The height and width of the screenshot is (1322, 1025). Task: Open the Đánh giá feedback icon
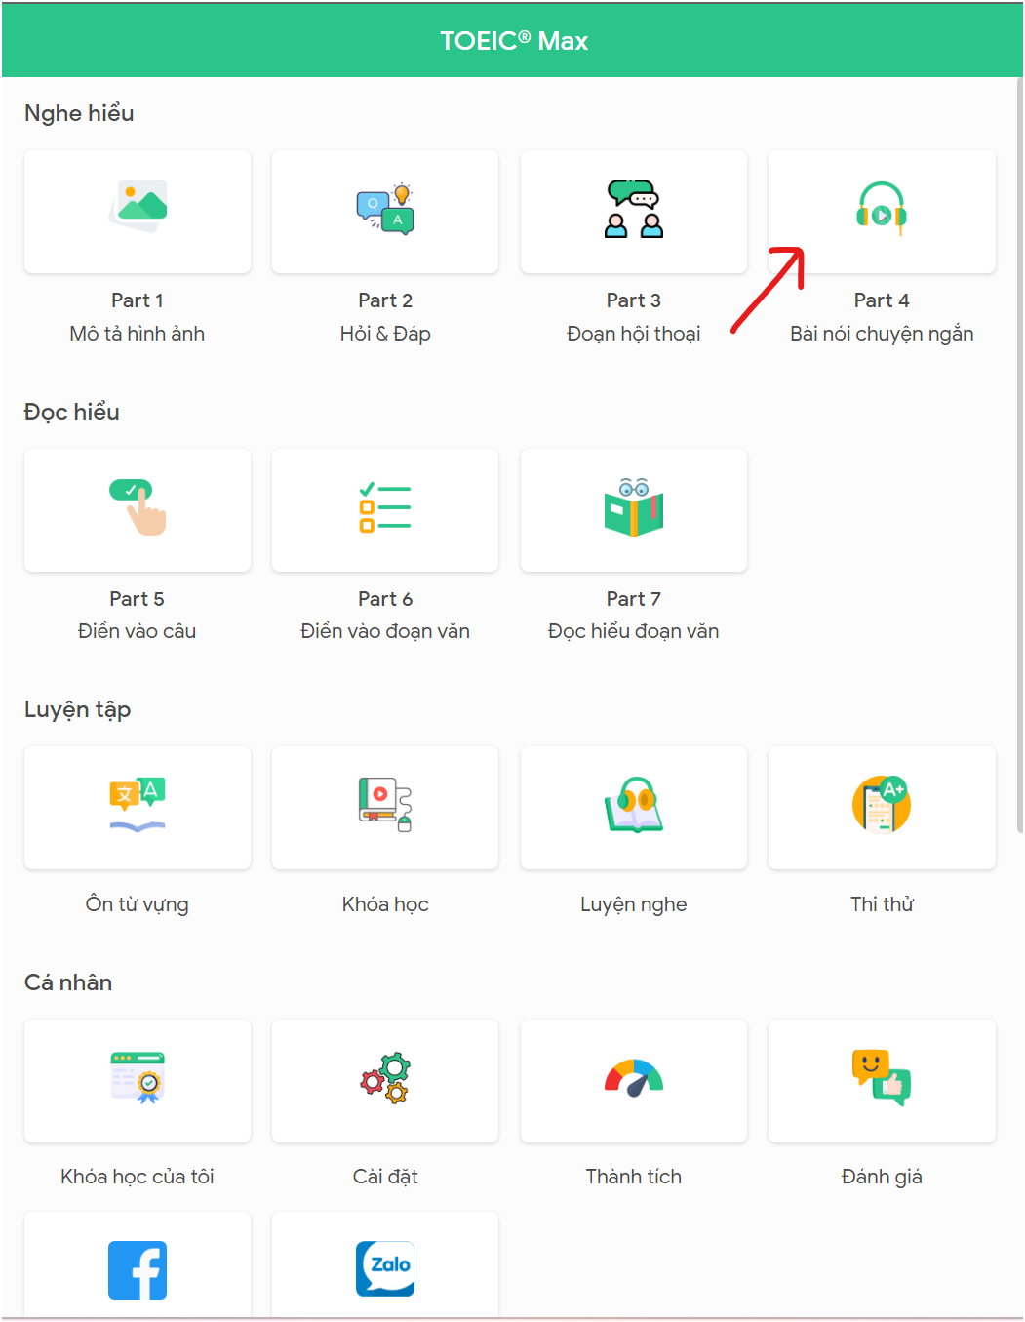882,1078
